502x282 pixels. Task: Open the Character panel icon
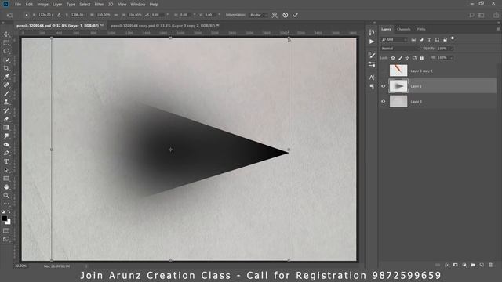tap(371, 78)
